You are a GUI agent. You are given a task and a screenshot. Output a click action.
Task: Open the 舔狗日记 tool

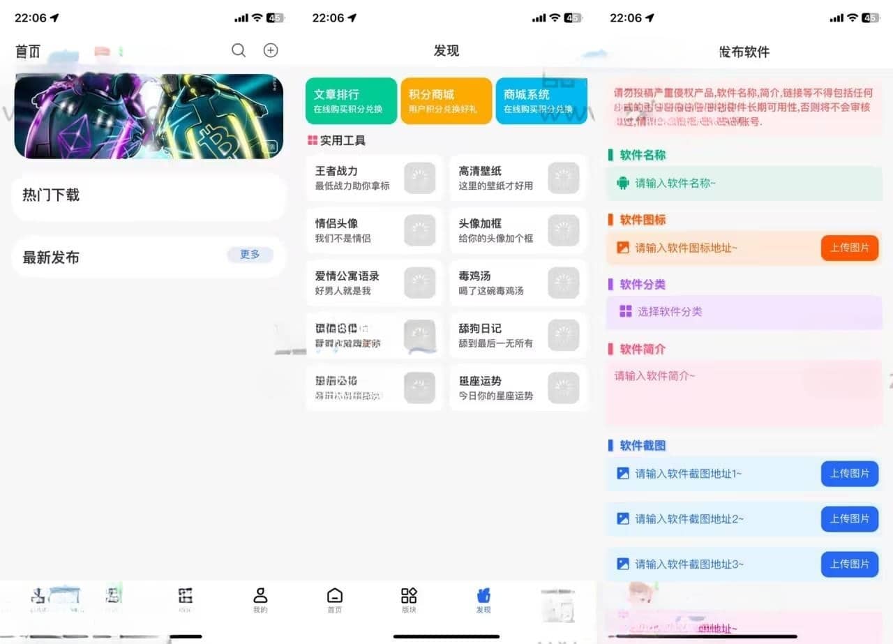518,336
